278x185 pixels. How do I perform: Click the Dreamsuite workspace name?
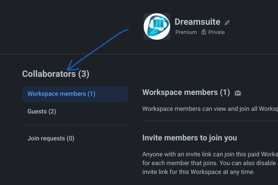[x=197, y=22]
